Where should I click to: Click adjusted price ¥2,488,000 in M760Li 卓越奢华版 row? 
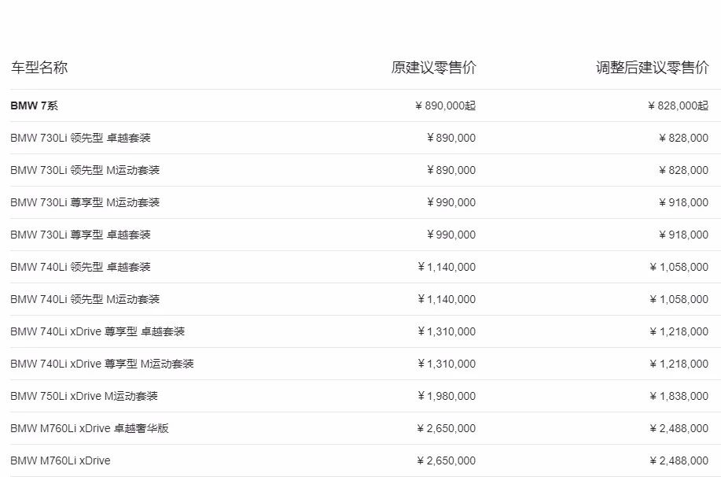pyautogui.click(x=679, y=429)
